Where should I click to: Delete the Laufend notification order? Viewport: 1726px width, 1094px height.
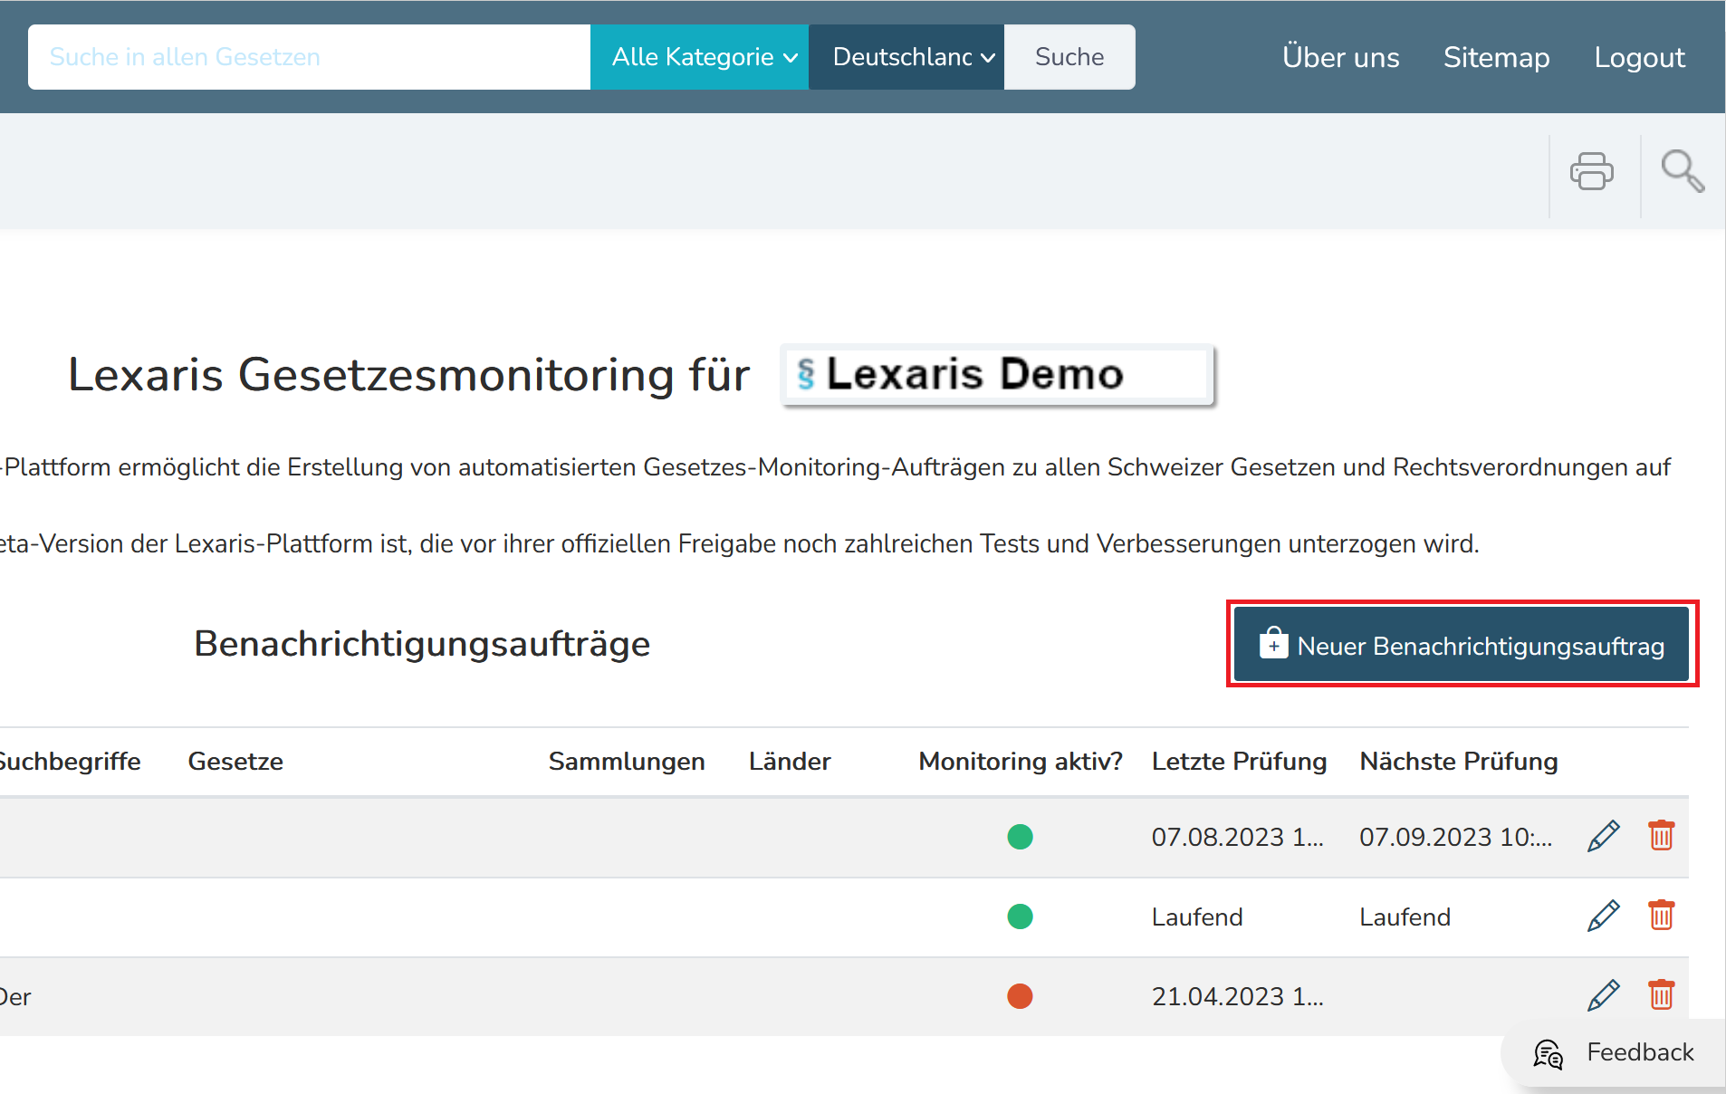coord(1661,916)
